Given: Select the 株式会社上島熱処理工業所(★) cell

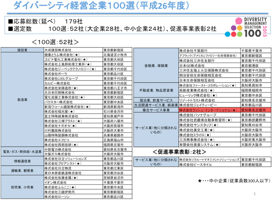Looking at the screenshot, I should click(73, 64).
